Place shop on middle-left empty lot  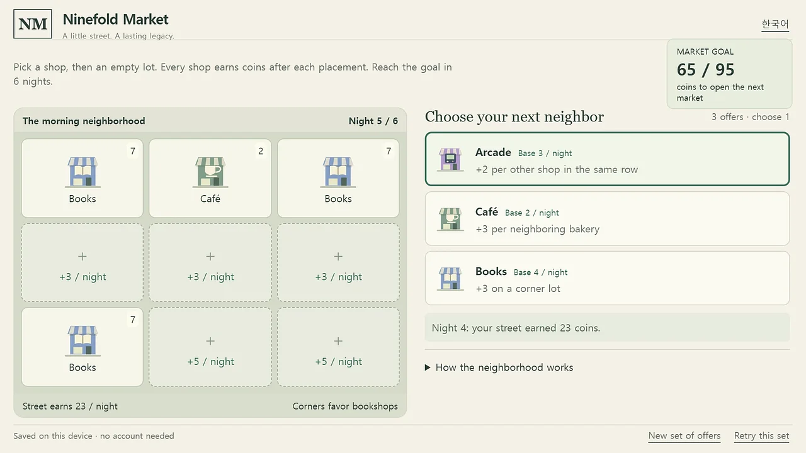point(82,262)
